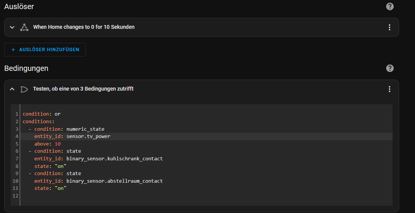Viewport: 415px width, 213px height.
Task: Open three-dot menu of the OR condition
Action: (389, 89)
